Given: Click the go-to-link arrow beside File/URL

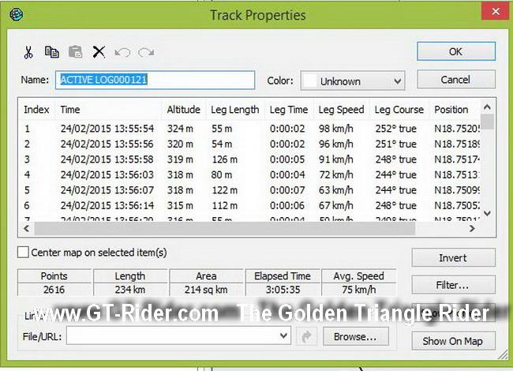Looking at the screenshot, I should coord(306,336).
